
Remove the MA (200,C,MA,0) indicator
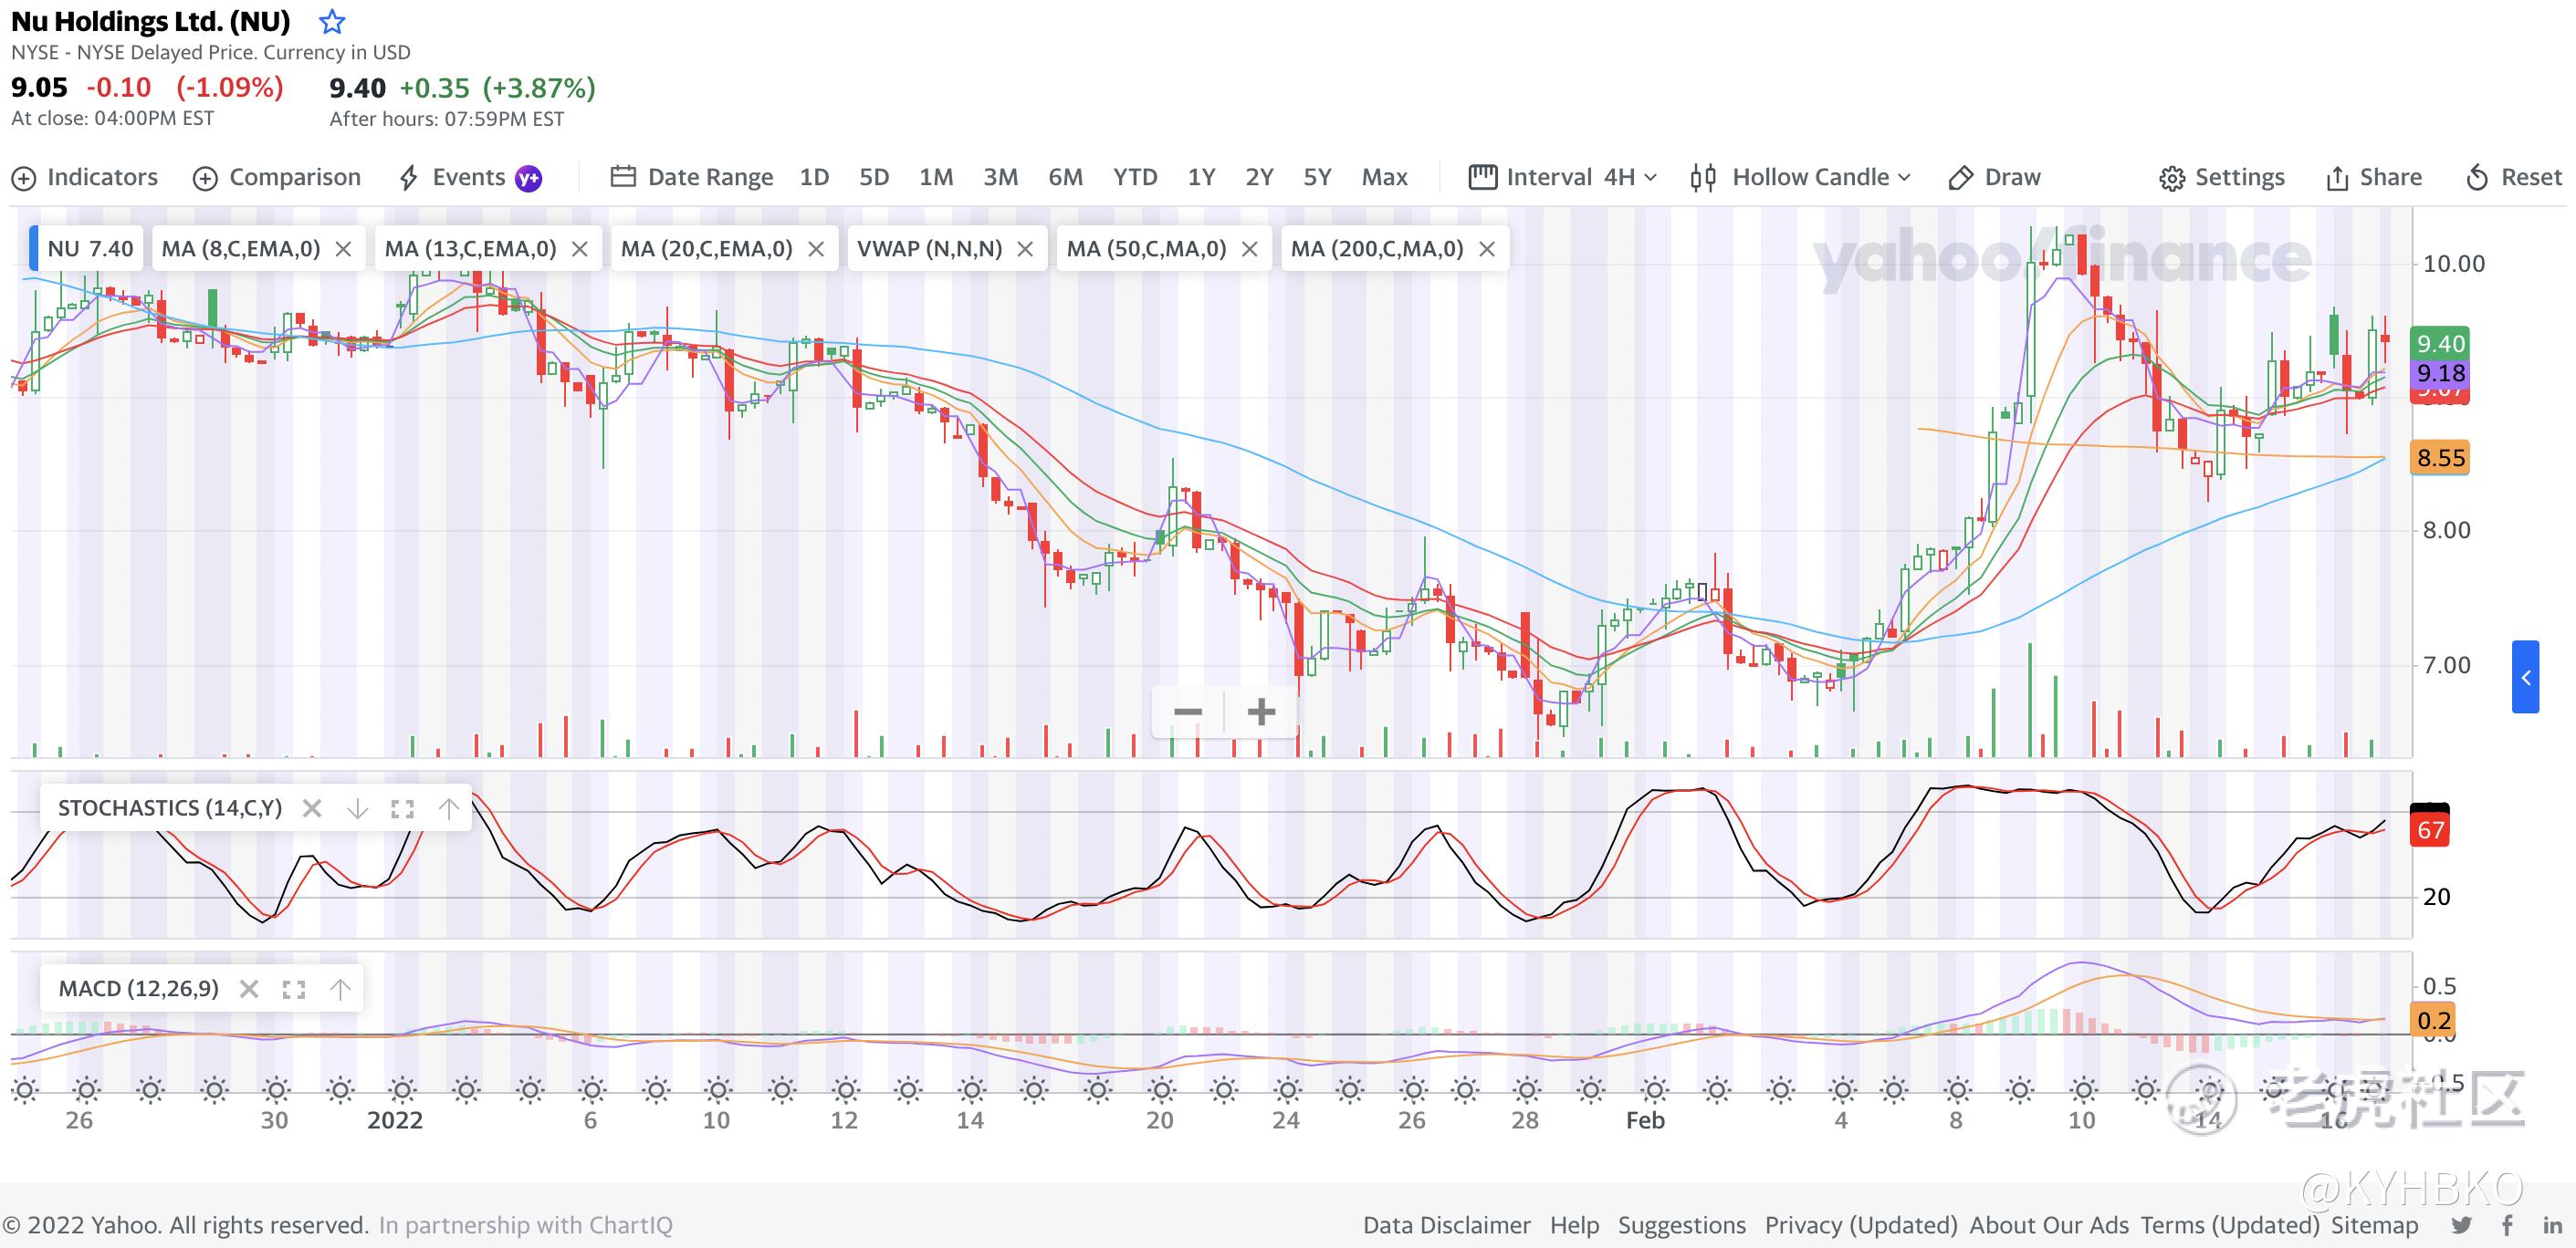coord(1487,249)
